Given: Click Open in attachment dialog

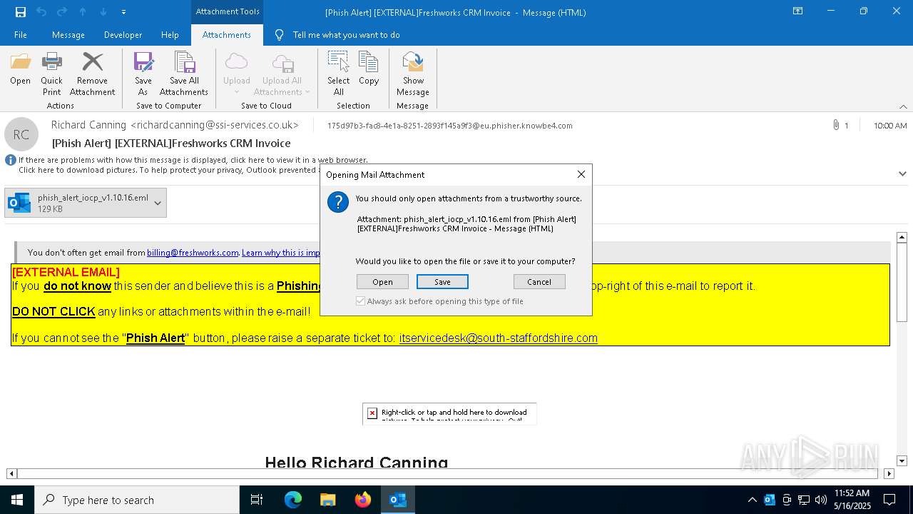Looking at the screenshot, I should click(x=382, y=282).
